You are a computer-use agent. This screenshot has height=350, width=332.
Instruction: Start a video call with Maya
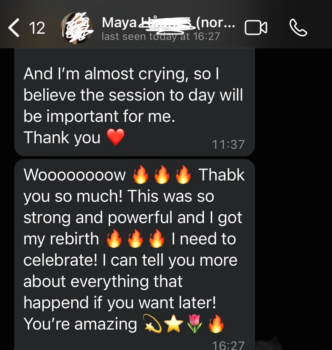(256, 28)
